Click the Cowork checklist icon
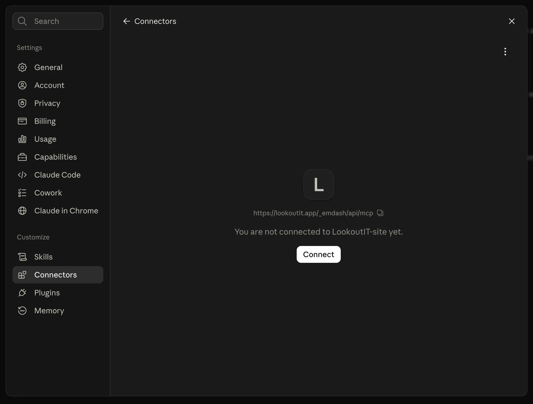533x404 pixels. coord(22,193)
